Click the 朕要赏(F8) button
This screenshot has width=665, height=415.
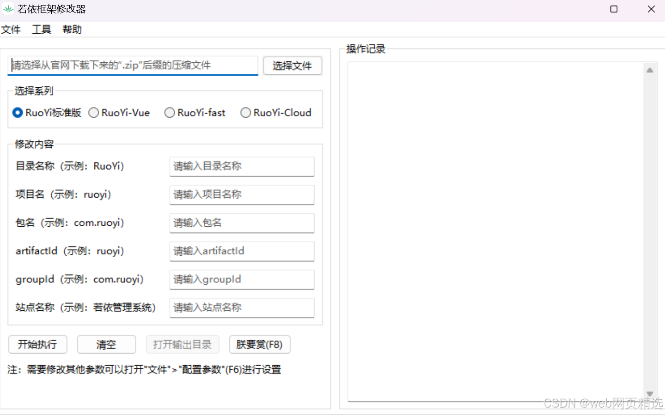260,344
